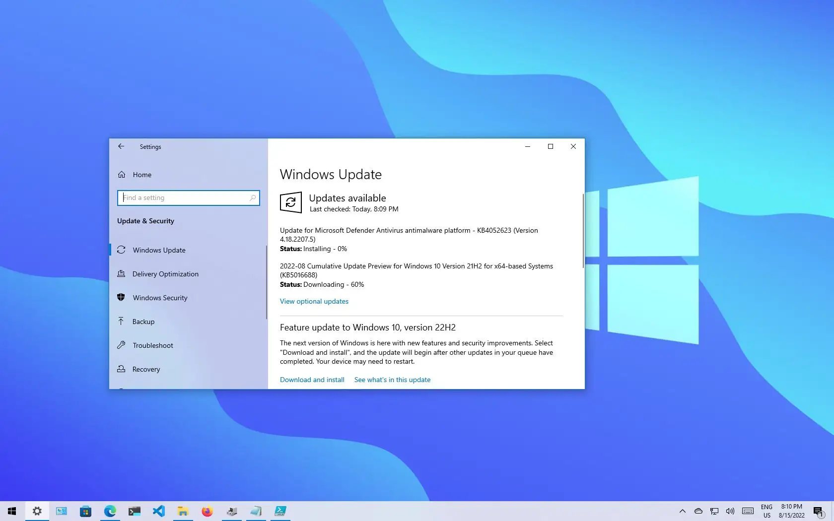Click View optional updates link
The height and width of the screenshot is (521, 834).
(x=314, y=301)
